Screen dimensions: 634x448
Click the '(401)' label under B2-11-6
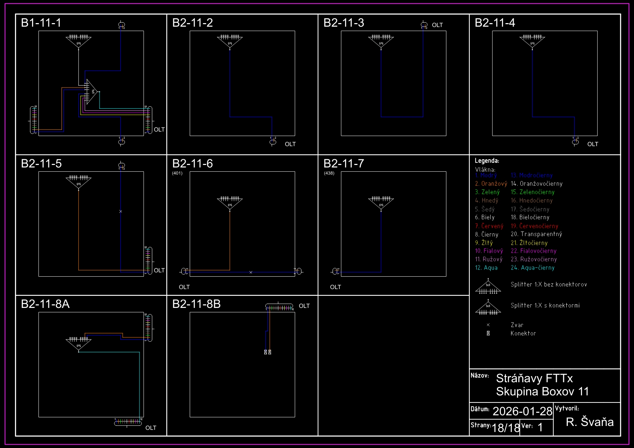click(177, 173)
